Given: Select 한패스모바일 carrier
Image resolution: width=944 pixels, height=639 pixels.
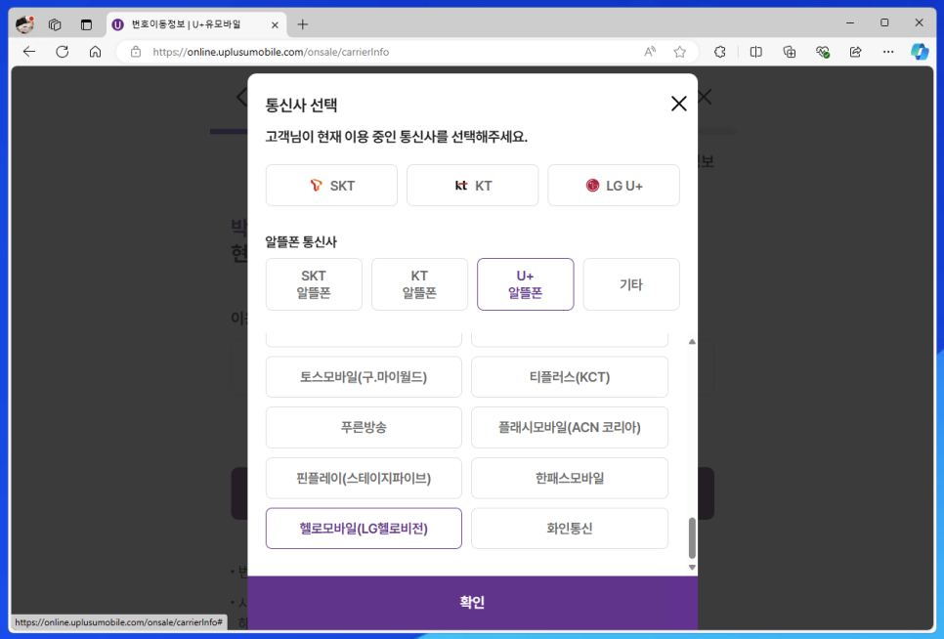Looking at the screenshot, I should point(570,478).
